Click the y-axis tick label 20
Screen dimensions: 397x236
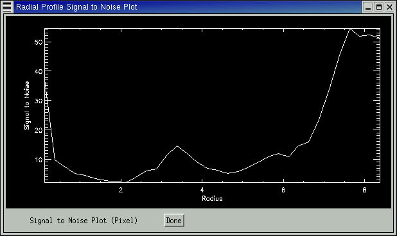pyautogui.click(x=39, y=130)
